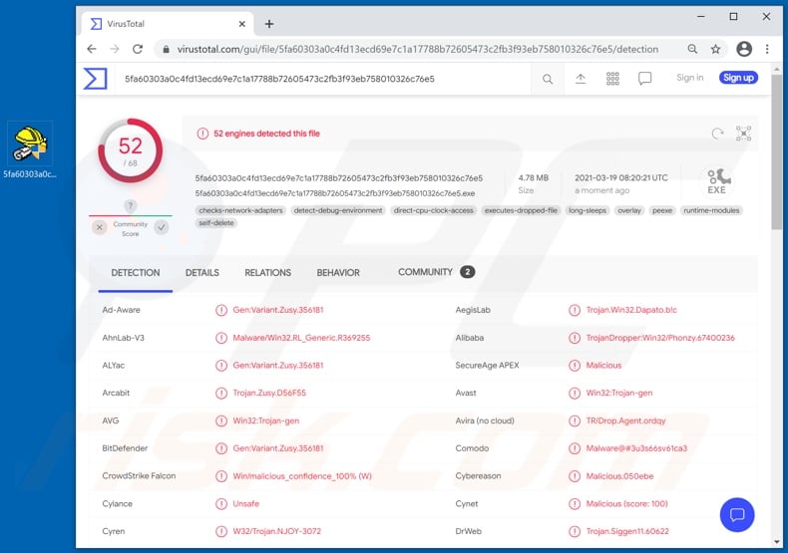
Task: Click the long-sleeps tag
Action: click(x=588, y=211)
